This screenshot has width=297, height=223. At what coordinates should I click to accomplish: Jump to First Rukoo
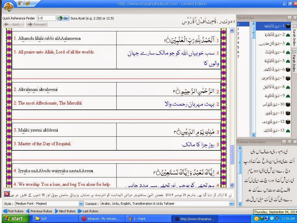[13, 211]
